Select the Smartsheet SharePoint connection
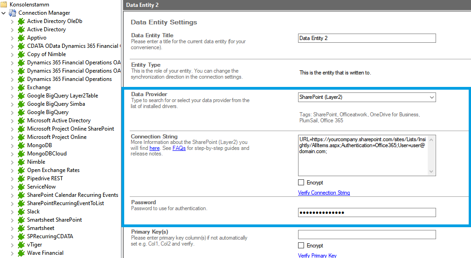The height and width of the screenshot is (258, 471). [x=54, y=220]
